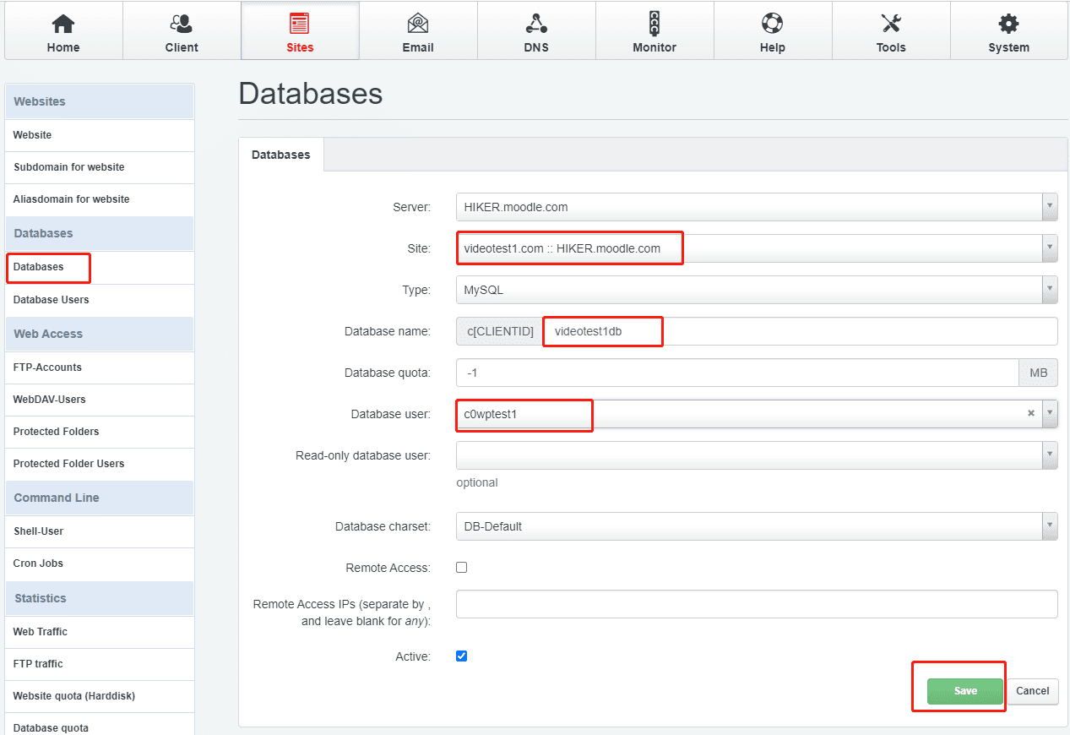The height and width of the screenshot is (735, 1070).
Task: Open Aliasdomain for website in sidebar
Action: 100,199
